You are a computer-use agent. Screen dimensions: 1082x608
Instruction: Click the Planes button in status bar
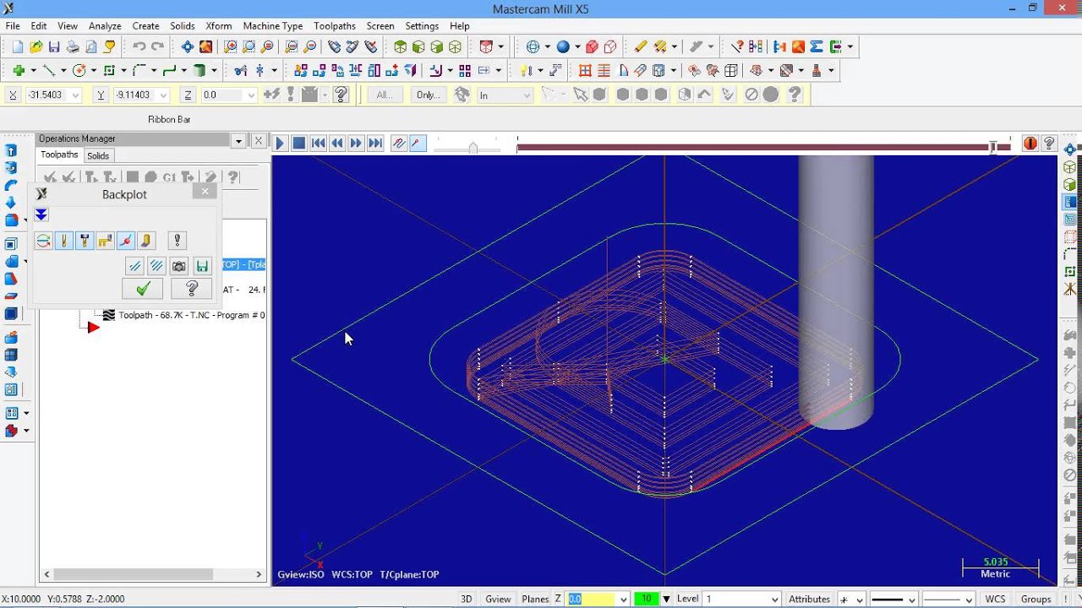tap(536, 599)
